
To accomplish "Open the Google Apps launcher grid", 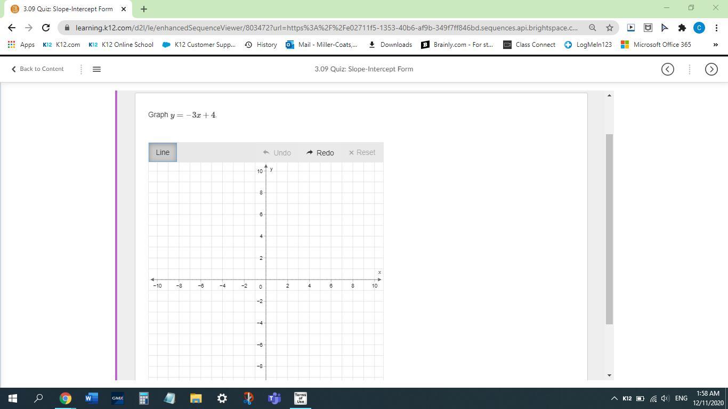I will [11, 45].
